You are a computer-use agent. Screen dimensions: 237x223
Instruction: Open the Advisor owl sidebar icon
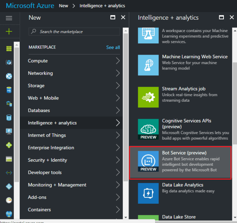9,214
